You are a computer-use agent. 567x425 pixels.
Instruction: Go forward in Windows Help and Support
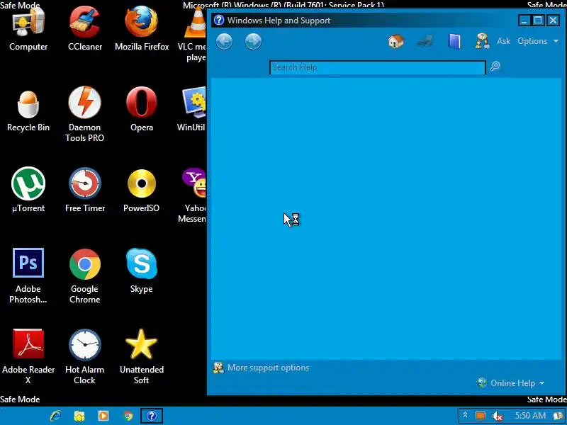[253, 42]
